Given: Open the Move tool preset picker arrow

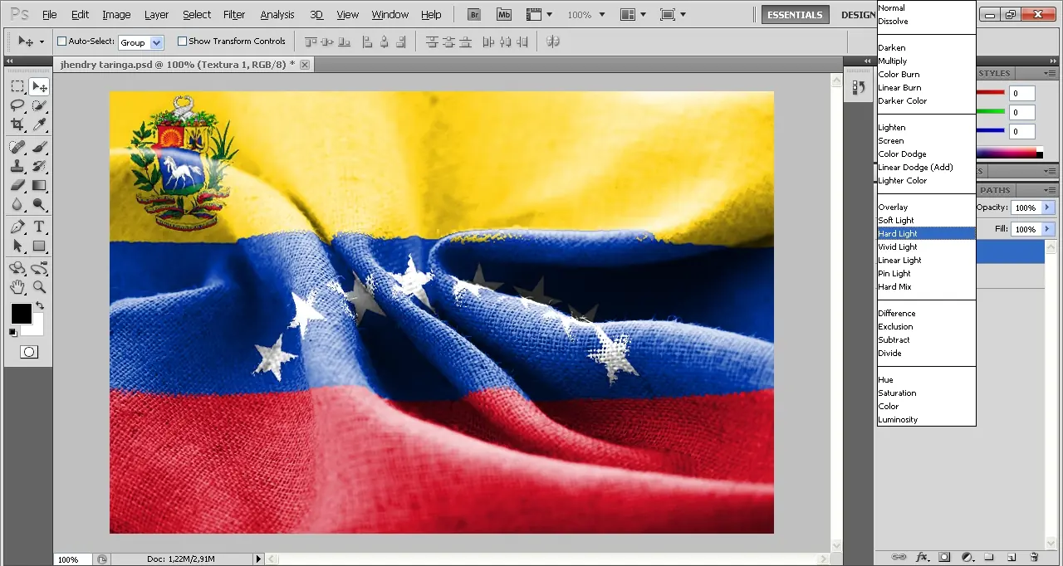Looking at the screenshot, I should [x=42, y=41].
